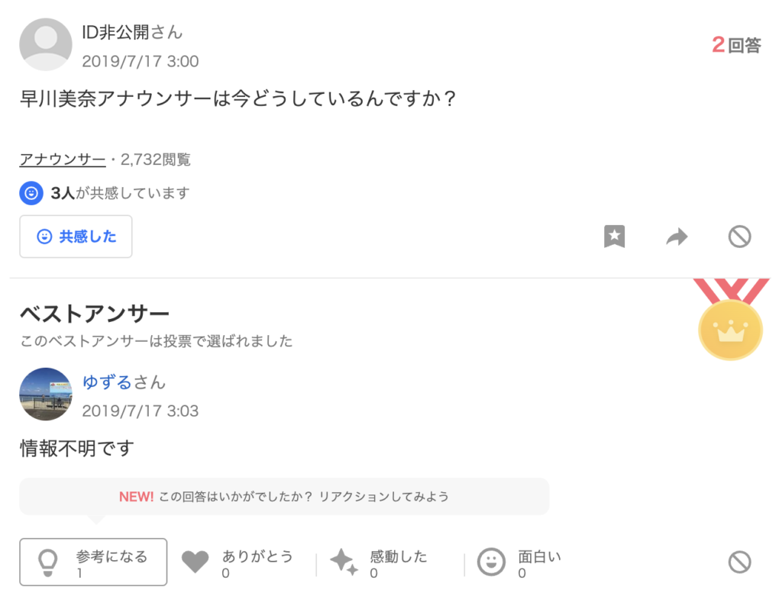Click the 3人が共感しています text

click(120, 193)
